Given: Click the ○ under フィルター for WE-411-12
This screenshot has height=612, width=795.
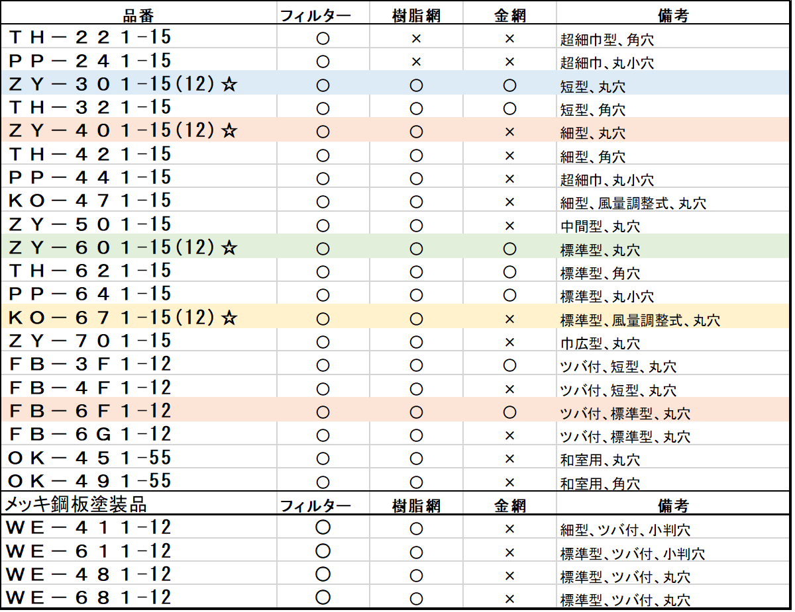Looking at the screenshot, I should 323,527.
